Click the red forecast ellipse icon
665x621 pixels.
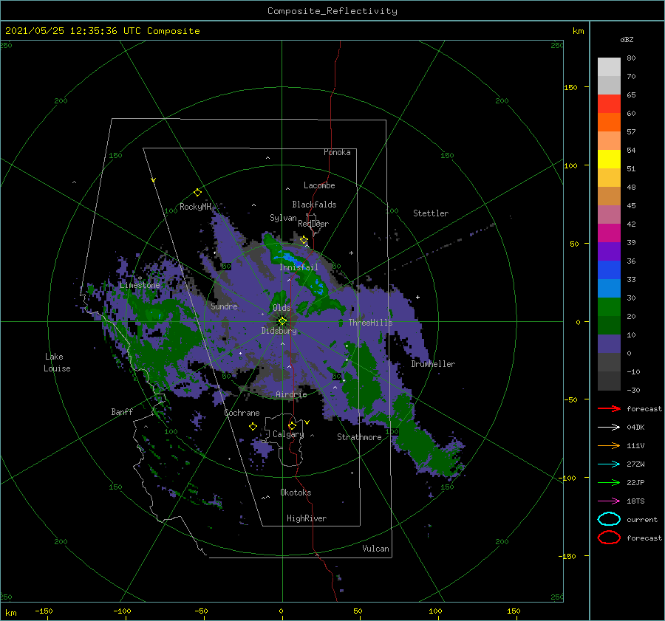click(609, 538)
